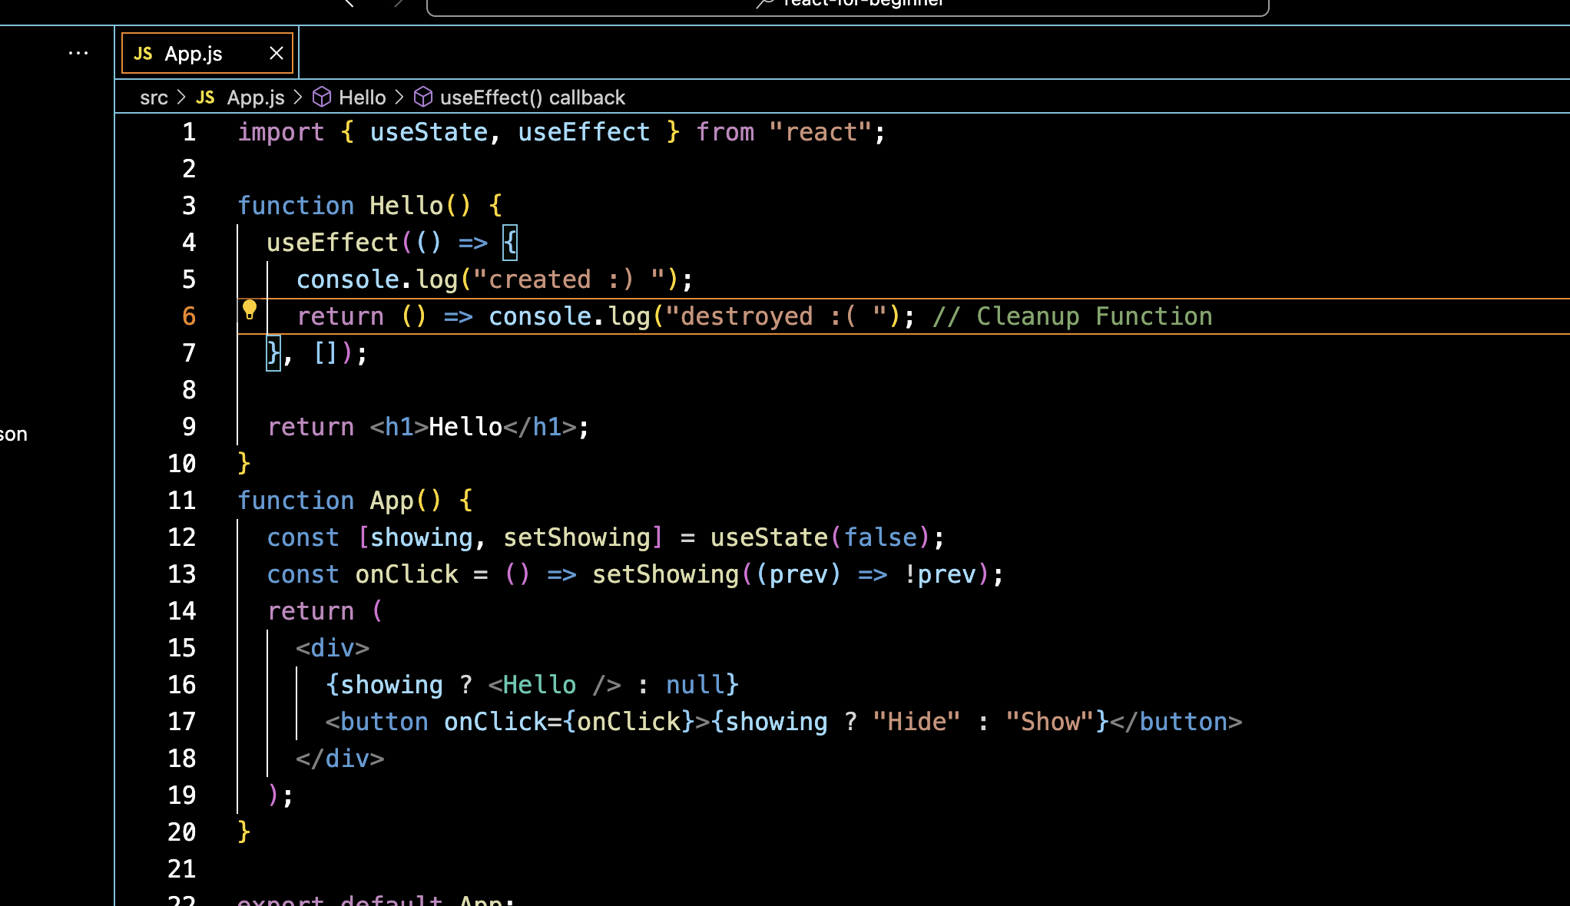Expand the Hello symbol breadcrumb

click(x=362, y=98)
